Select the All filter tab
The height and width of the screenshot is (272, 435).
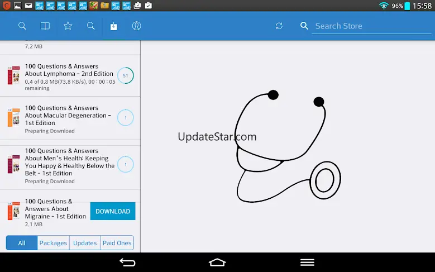[x=22, y=243]
